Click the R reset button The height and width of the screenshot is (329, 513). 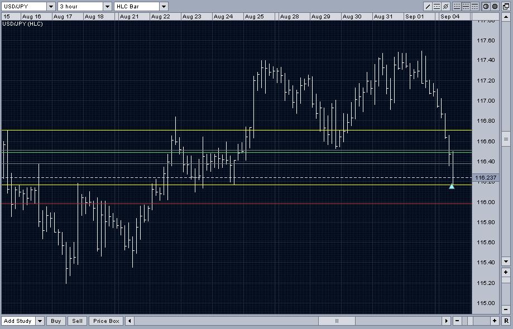coord(506,321)
